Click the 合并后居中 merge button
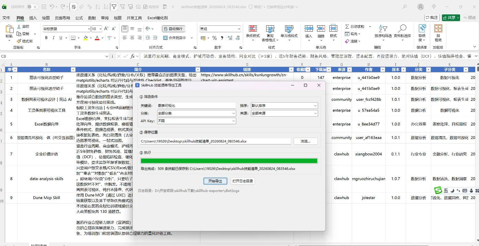Viewport: 479px width, 246px height. (175, 38)
